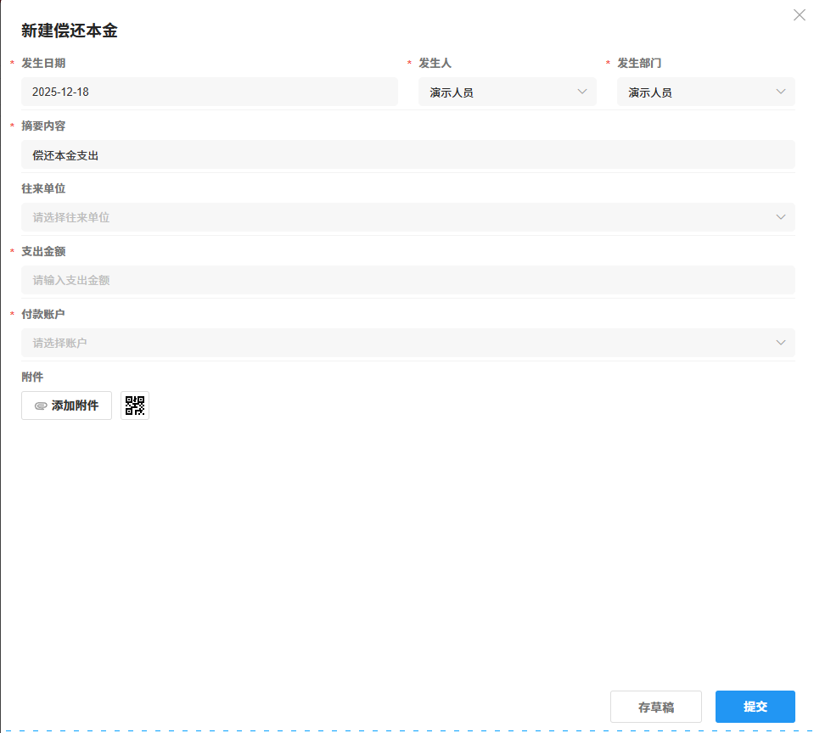Click the red asterisk beside 发生日期
Viewport: 814px width, 733px height.
(10, 63)
